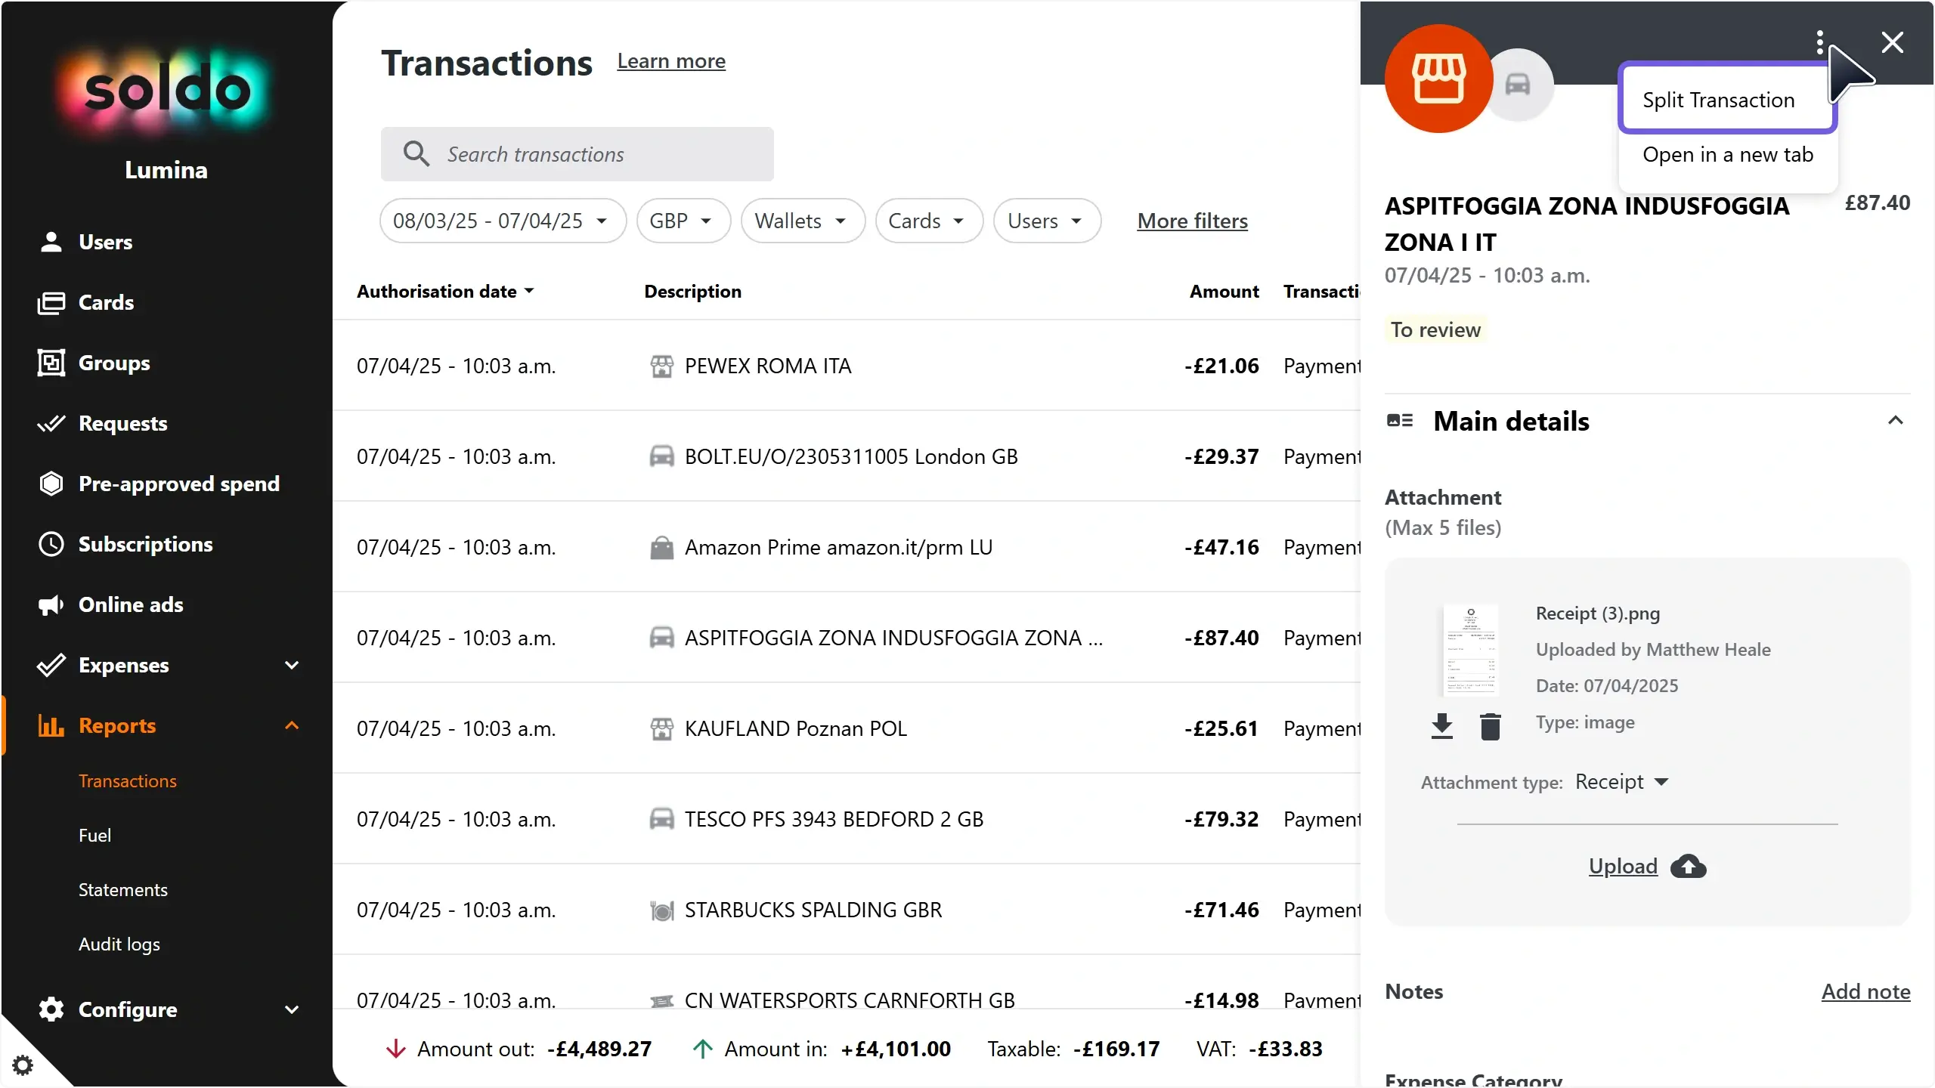This screenshot has height=1088, width=1935.
Task: Open the Attachment type Receipt dropdown
Action: (1621, 782)
